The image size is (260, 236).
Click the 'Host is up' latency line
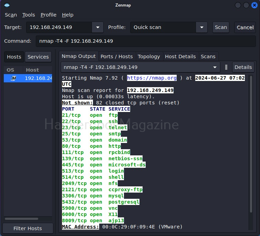(x=108, y=96)
